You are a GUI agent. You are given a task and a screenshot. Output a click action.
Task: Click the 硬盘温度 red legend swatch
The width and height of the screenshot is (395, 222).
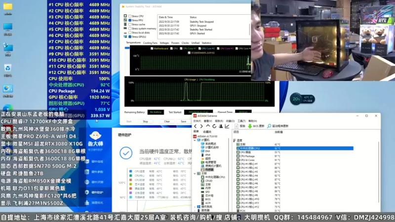[131, 188]
